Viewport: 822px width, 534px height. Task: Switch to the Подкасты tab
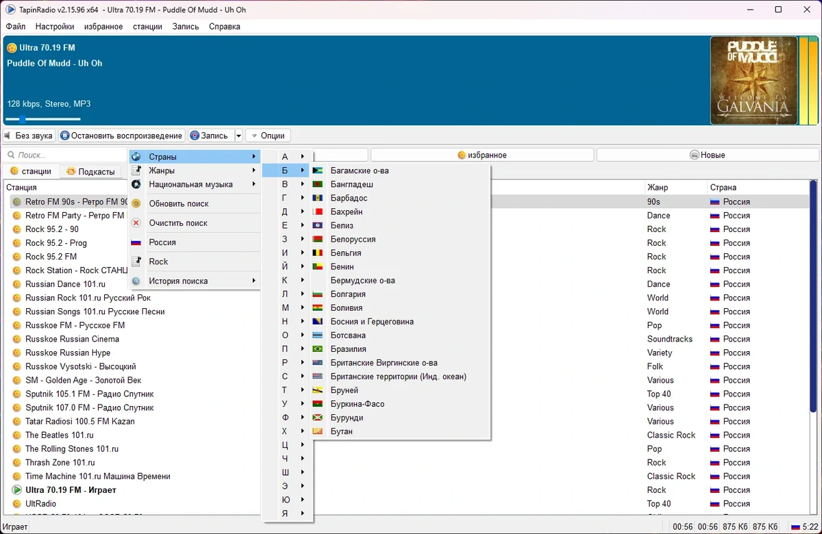(x=91, y=172)
